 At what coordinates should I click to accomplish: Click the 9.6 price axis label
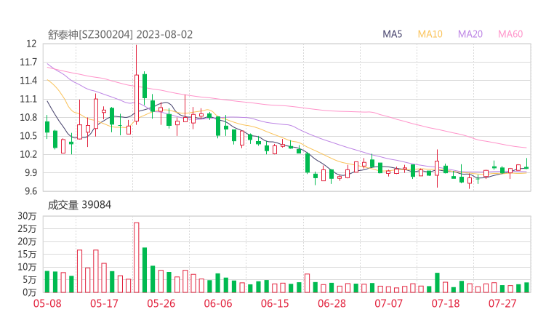31,191
